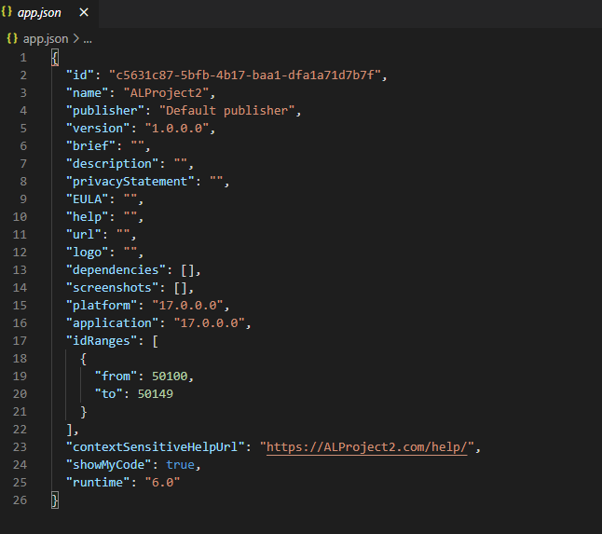
Task: Open the app.json breadcrumb item
Action: [46, 39]
